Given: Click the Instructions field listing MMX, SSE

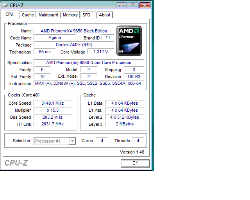Looking at the screenshot, I should point(89,84).
